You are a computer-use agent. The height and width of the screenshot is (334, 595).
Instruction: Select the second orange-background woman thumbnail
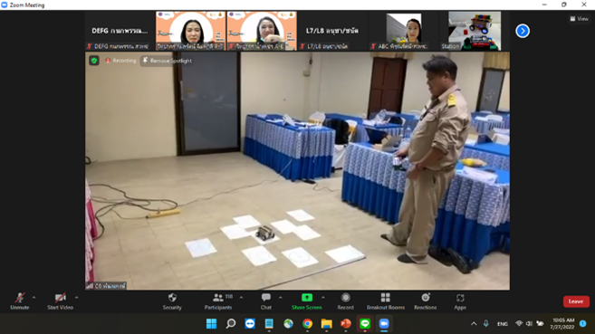coord(262,31)
